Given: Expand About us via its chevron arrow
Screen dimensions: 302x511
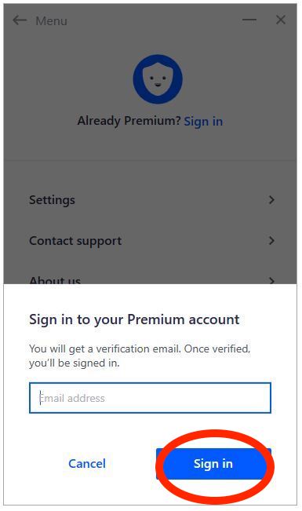Looking at the screenshot, I should (x=271, y=280).
